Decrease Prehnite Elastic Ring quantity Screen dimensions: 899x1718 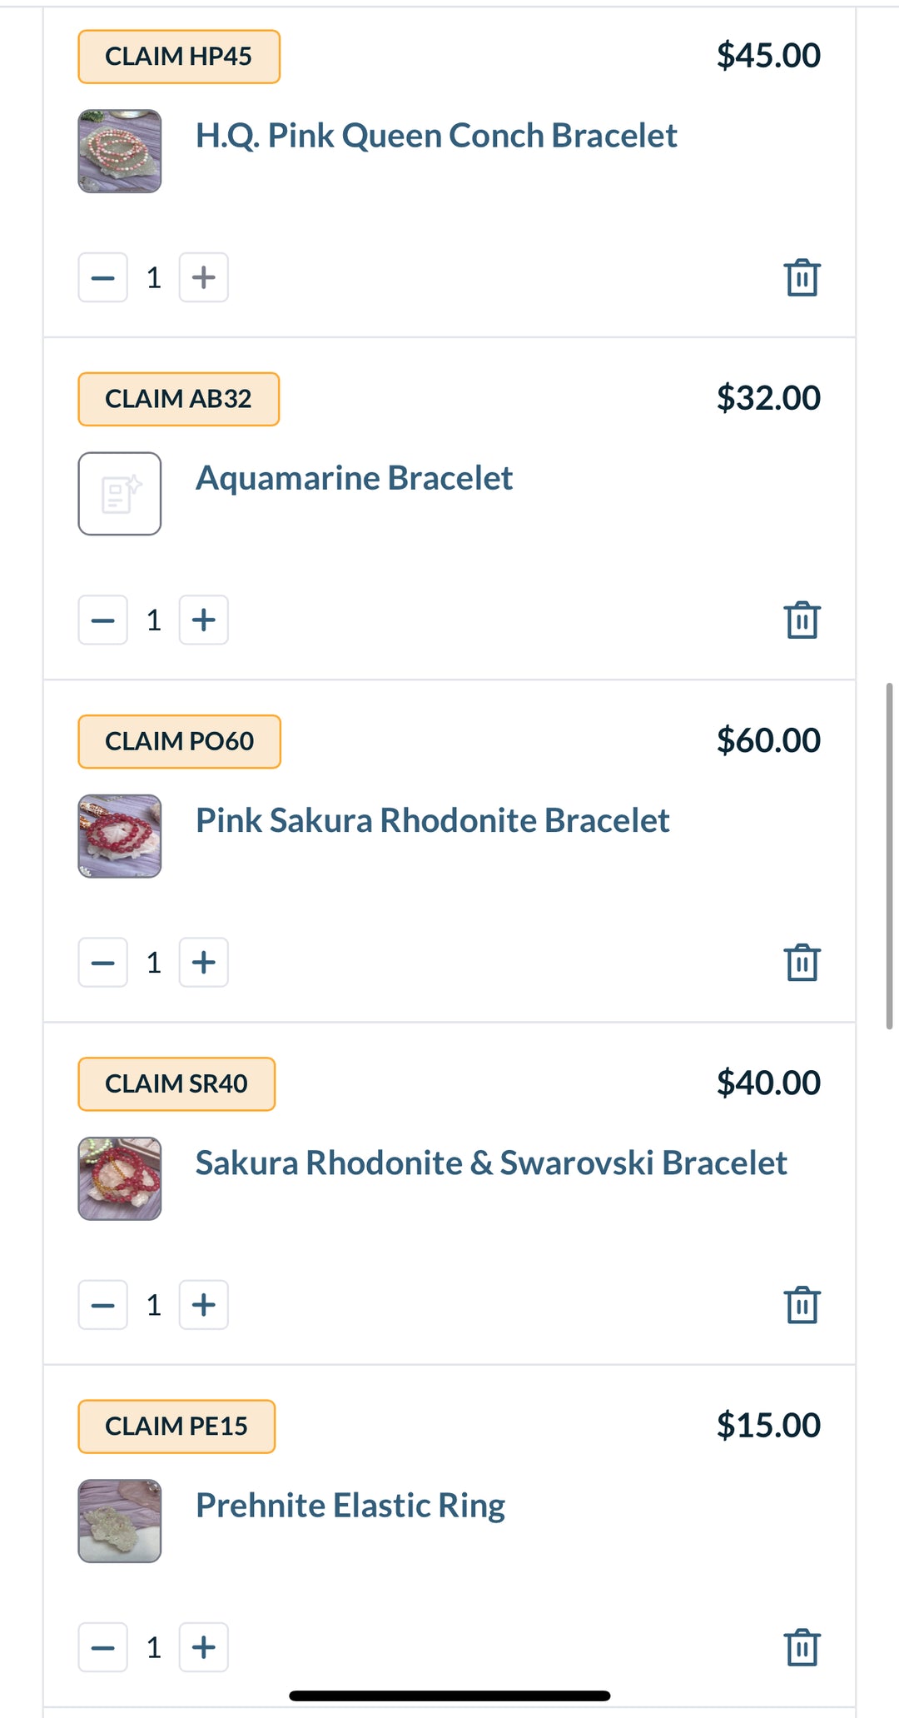[x=103, y=1646]
